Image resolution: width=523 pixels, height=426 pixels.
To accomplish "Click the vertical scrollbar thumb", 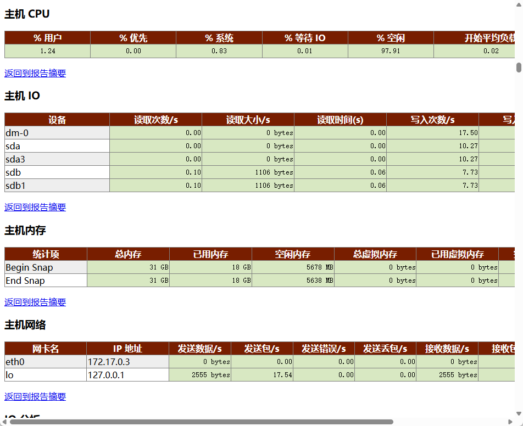I will pyautogui.click(x=519, y=68).
